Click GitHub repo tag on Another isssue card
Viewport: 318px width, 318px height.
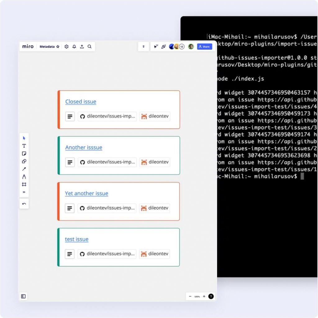click(107, 162)
